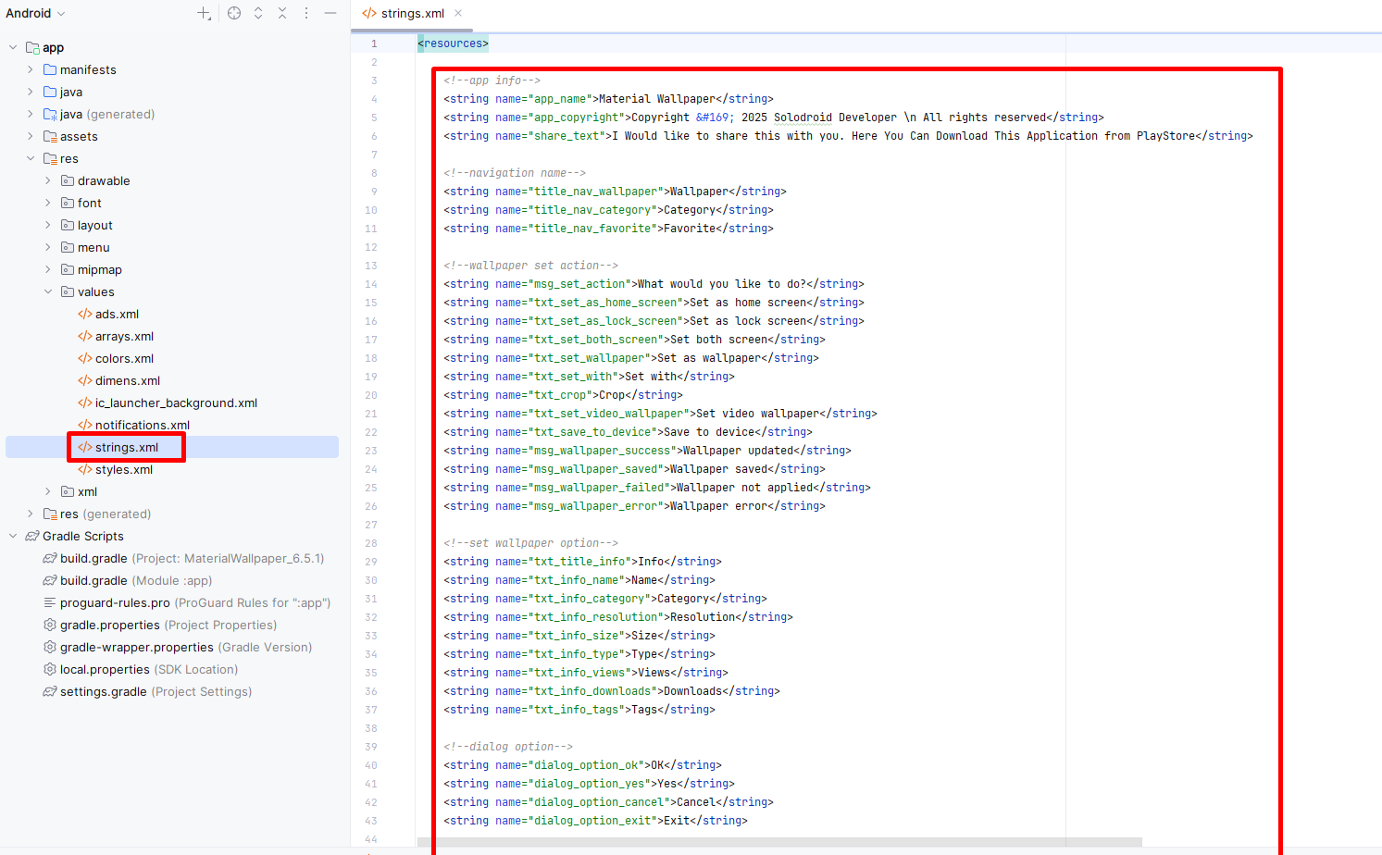Image resolution: width=1382 pixels, height=855 pixels.
Task: Expand the assets folder chevron
Action: pos(31,136)
